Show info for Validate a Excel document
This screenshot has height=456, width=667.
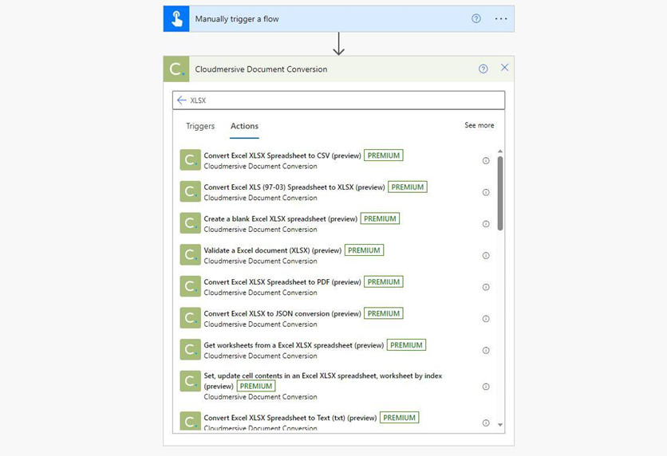click(x=486, y=255)
